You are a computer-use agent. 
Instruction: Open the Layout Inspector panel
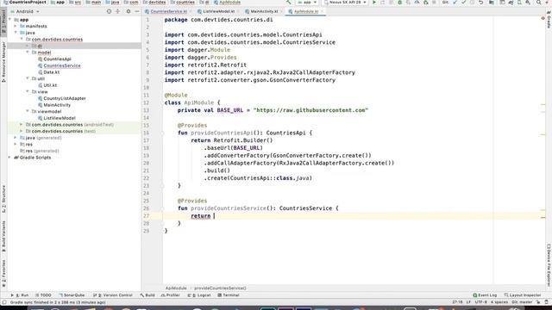tap(522, 294)
